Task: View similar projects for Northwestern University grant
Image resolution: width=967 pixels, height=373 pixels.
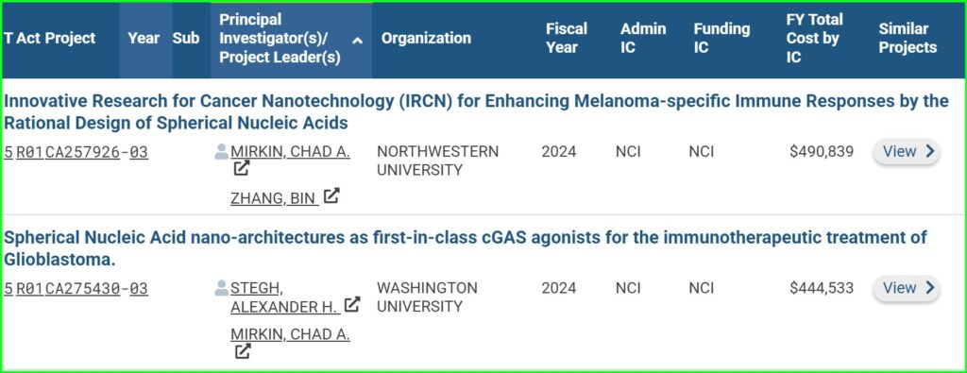Action: tap(906, 152)
